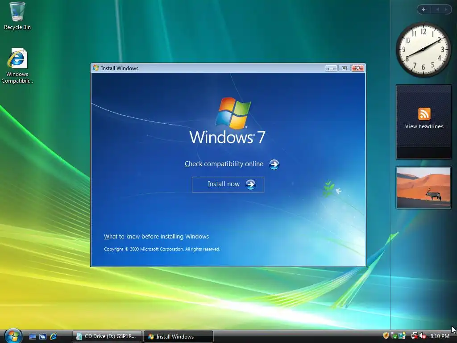Click the Copyright 2009 Microsoft Corporation text

(x=162, y=249)
